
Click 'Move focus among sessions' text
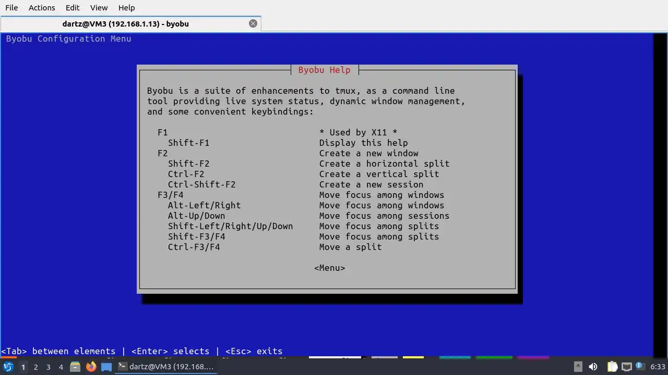tap(384, 216)
